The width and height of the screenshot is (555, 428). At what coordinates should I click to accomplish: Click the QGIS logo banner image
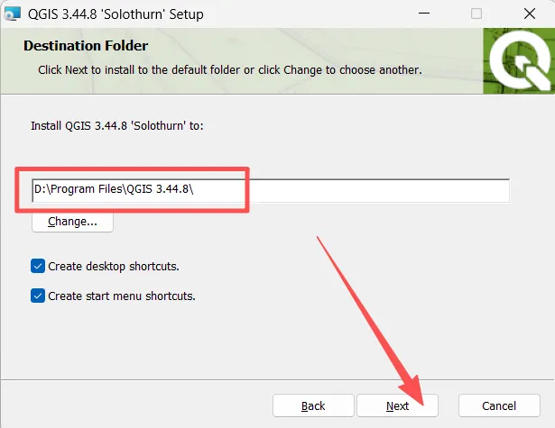click(519, 60)
